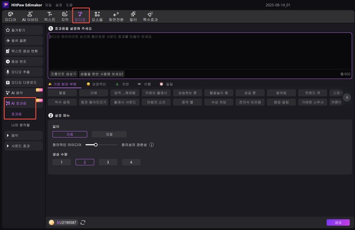This screenshot has height=230, width=355.
Task: Select the 텍스트 text tool icon
Action: pos(50,16)
